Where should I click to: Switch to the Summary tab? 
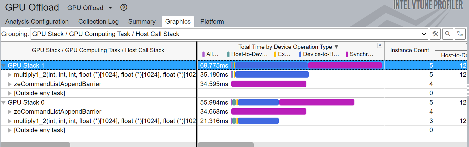[x=142, y=22]
